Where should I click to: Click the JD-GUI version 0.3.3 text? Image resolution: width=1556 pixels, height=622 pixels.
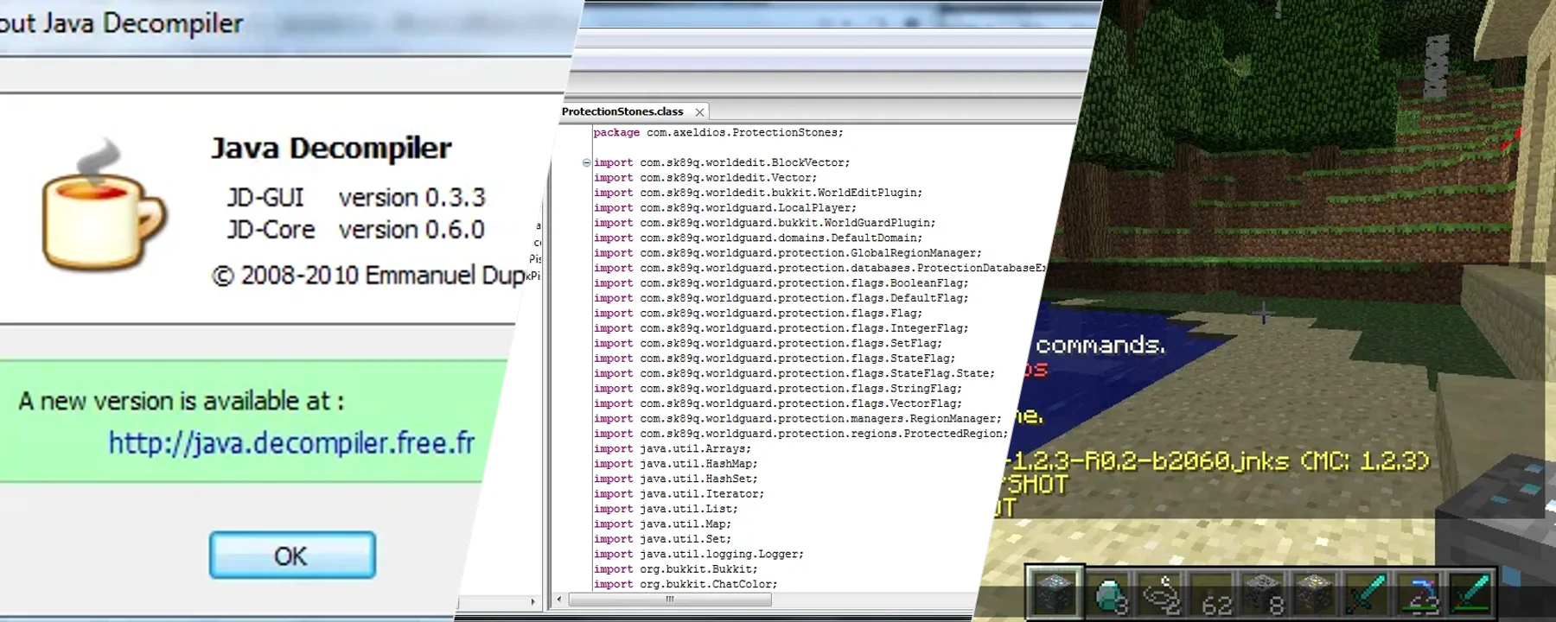pyautogui.click(x=356, y=198)
